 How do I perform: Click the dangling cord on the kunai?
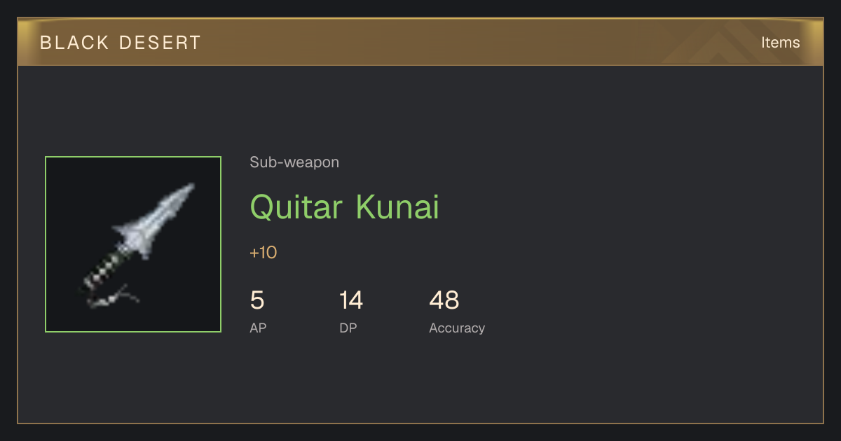click(114, 297)
